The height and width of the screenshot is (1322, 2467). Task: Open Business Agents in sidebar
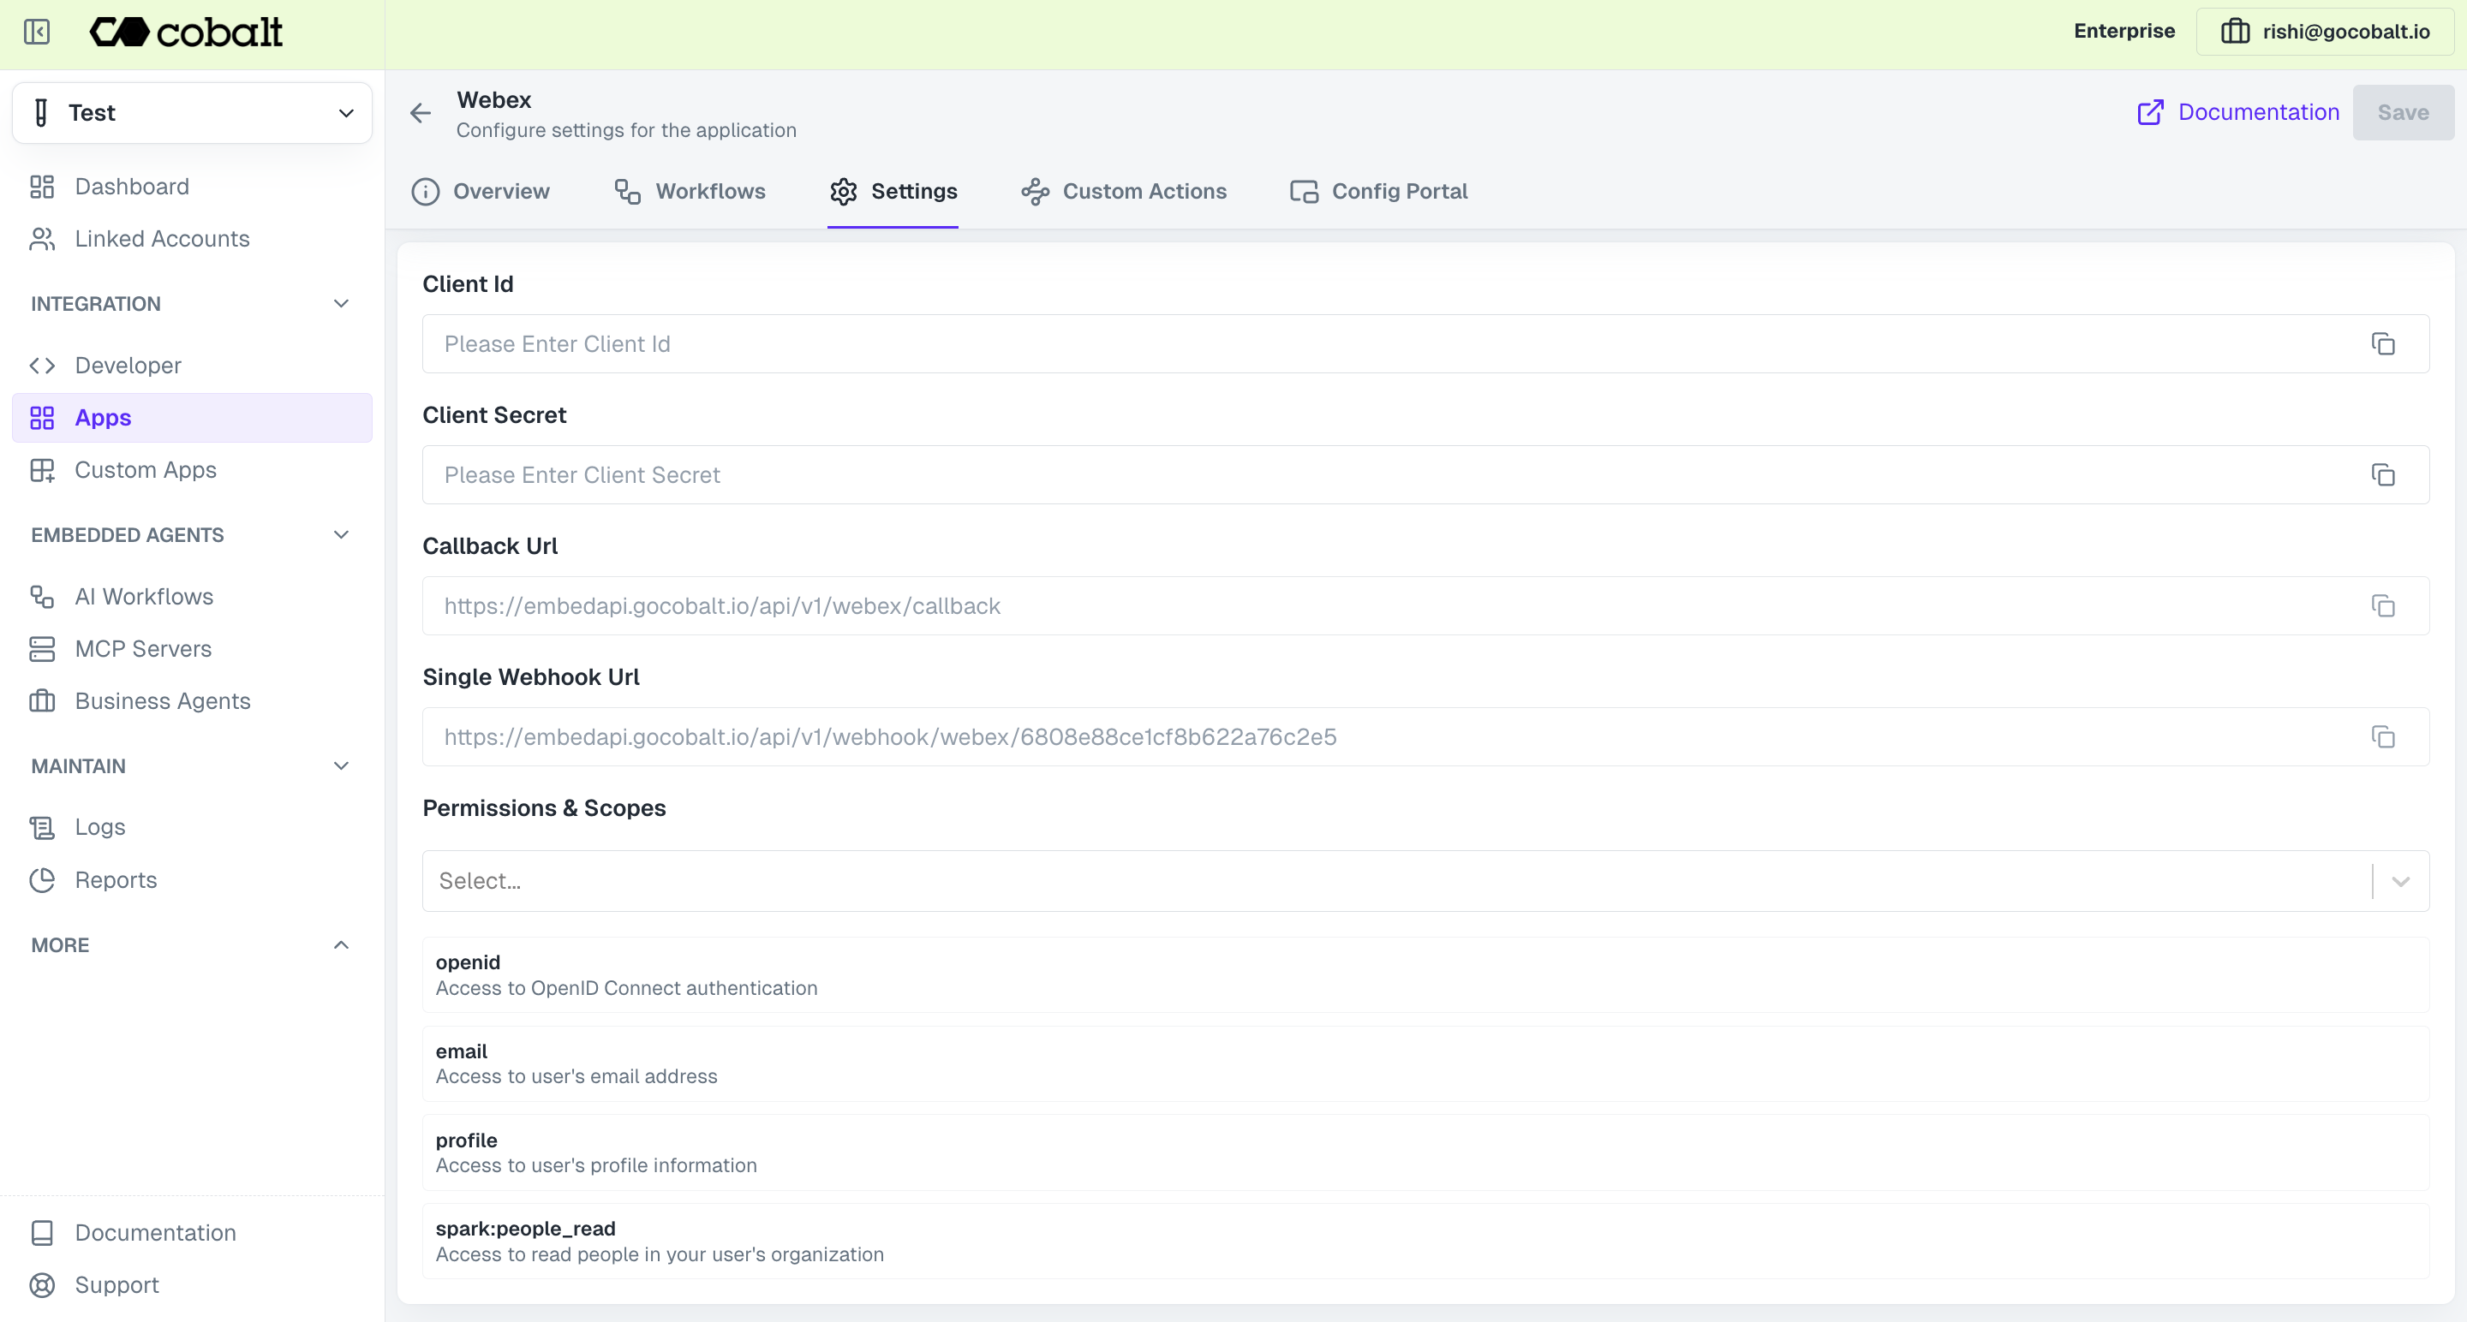click(x=162, y=702)
